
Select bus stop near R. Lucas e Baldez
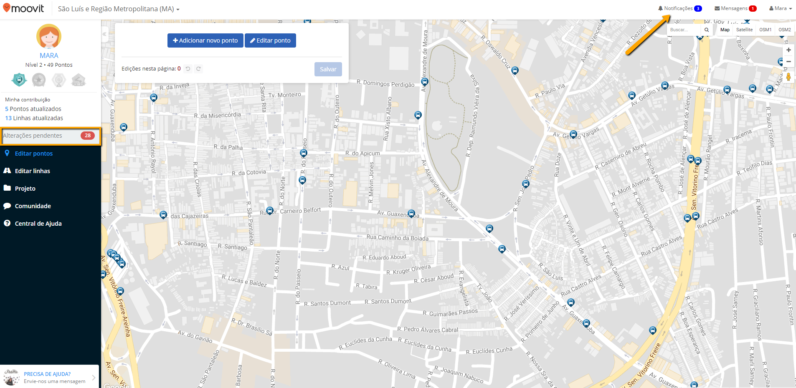[120, 291]
